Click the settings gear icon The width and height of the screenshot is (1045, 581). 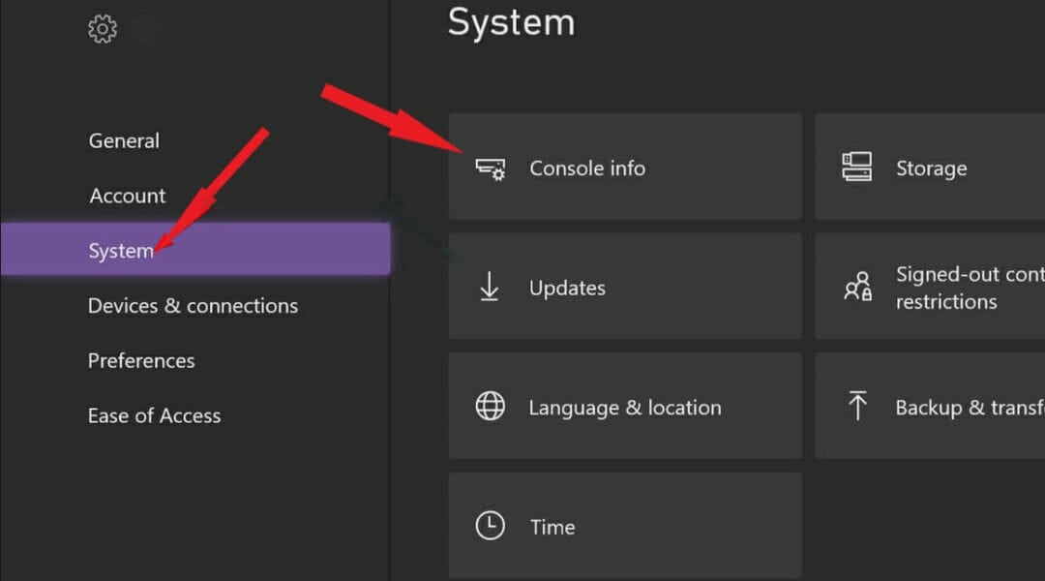(x=102, y=29)
